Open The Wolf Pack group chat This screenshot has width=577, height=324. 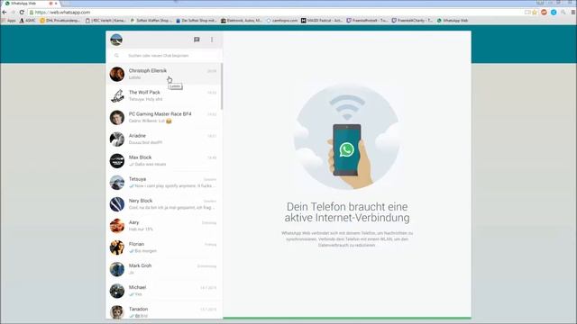point(164,95)
